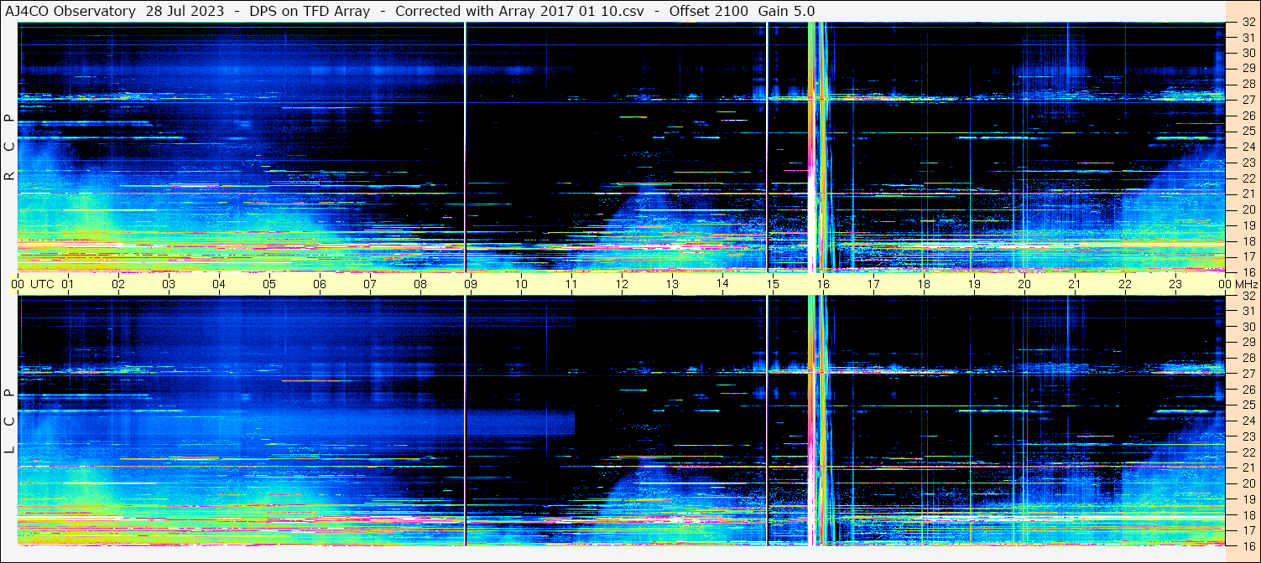Click the 04 hour tick label
Viewport: 1261px width, 563px height.
point(219,284)
